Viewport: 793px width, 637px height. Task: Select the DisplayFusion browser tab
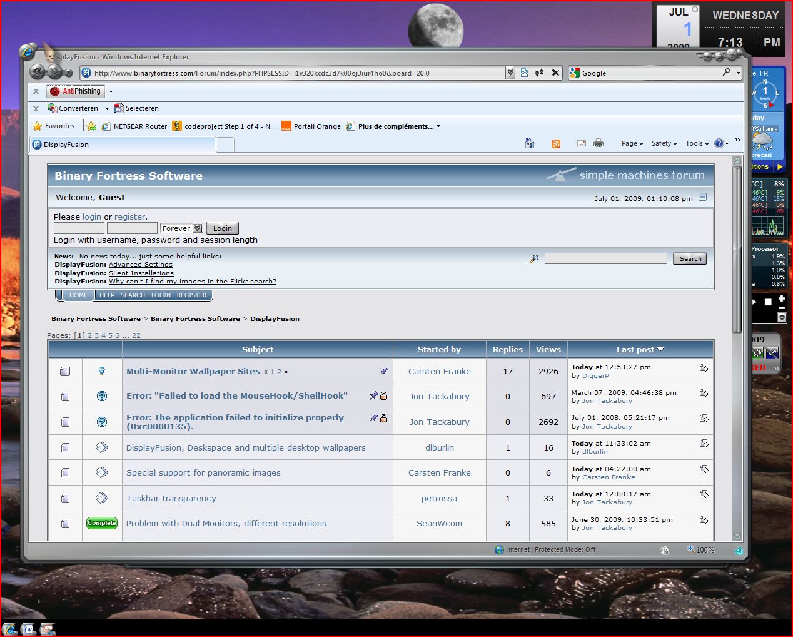(122, 145)
